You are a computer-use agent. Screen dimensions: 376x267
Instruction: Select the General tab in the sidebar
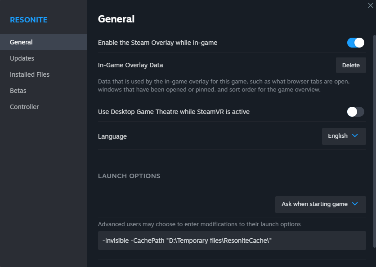20,42
